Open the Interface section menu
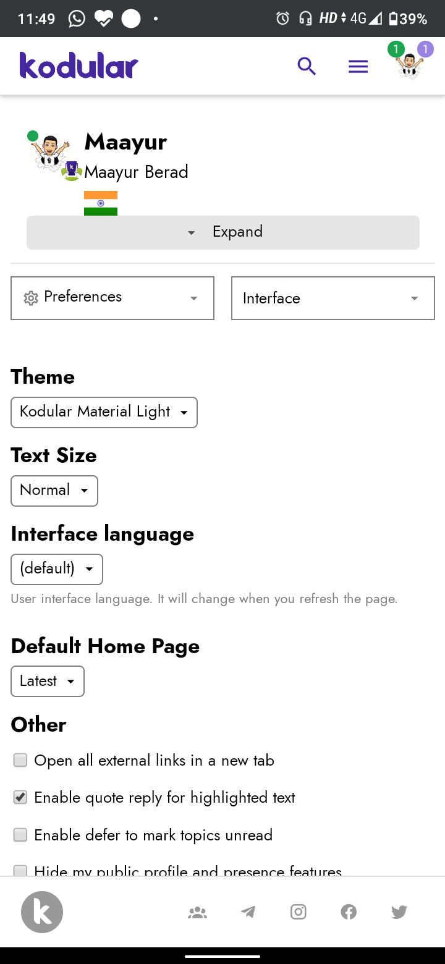The height and width of the screenshot is (964, 445). 333,298
